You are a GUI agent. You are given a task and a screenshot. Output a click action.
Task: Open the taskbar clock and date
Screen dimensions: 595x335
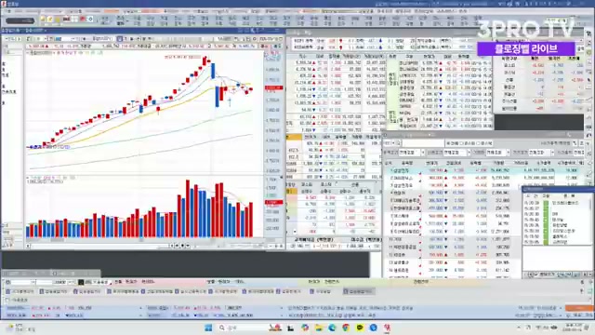pyautogui.click(x=573, y=328)
